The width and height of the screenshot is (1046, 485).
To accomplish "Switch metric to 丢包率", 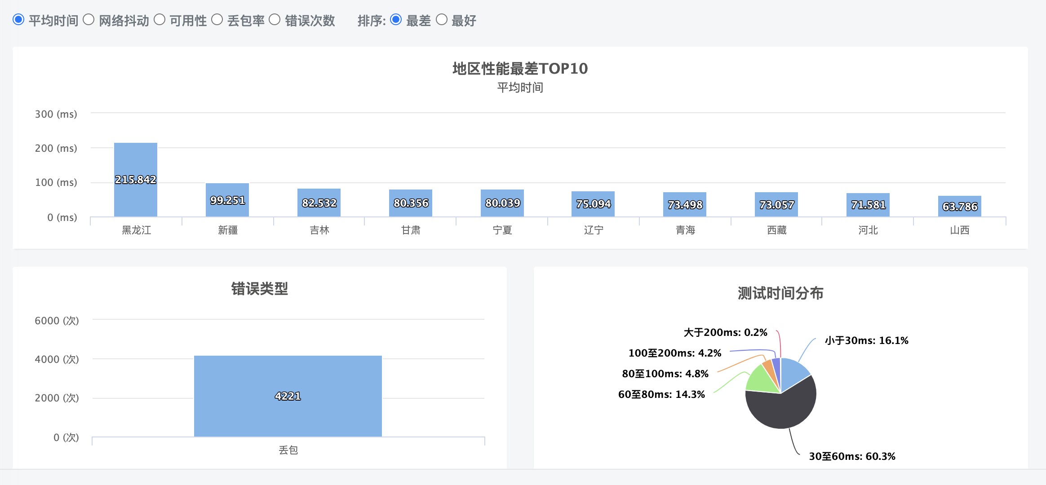I will pyautogui.click(x=217, y=20).
